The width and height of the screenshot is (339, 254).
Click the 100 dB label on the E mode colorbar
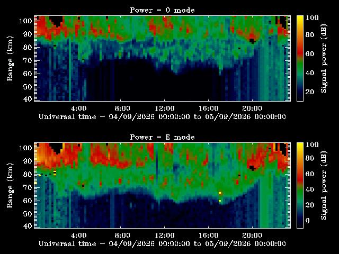tap(312, 144)
